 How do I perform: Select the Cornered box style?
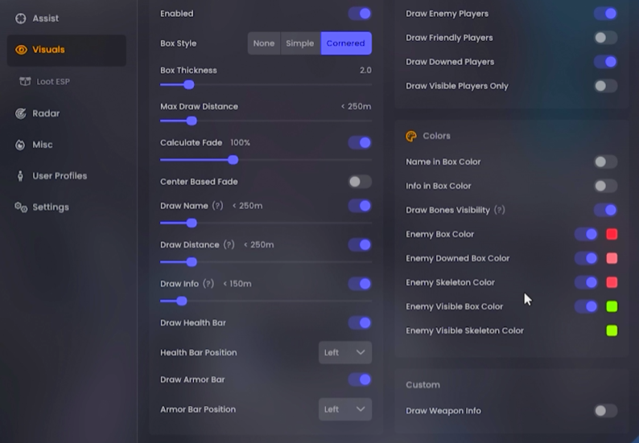point(346,43)
